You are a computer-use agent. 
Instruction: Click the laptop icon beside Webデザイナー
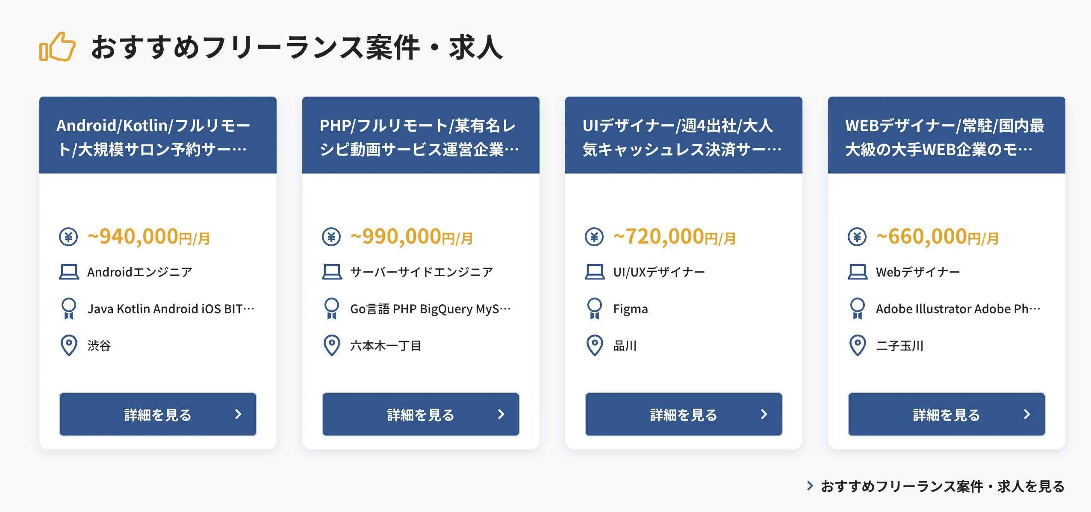(x=858, y=272)
